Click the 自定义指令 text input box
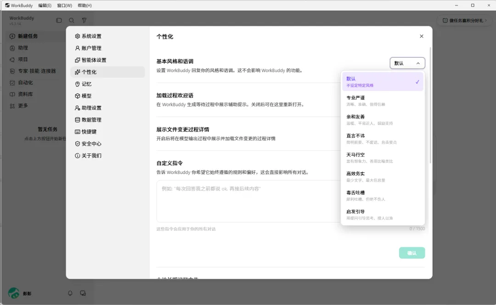 point(248,201)
